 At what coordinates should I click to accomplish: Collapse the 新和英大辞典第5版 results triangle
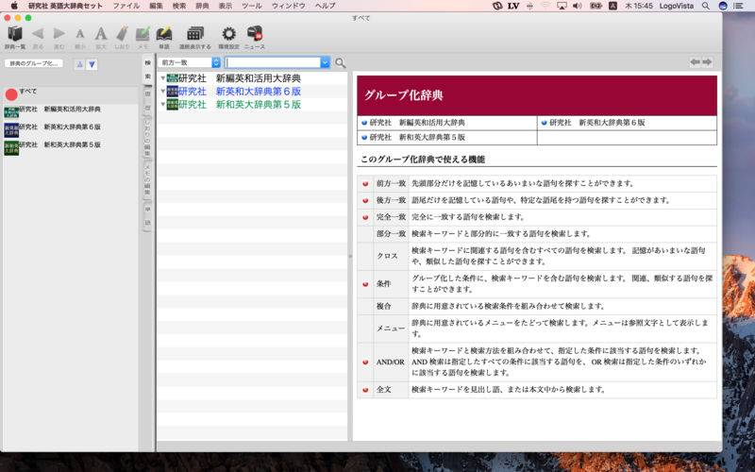pyautogui.click(x=162, y=104)
